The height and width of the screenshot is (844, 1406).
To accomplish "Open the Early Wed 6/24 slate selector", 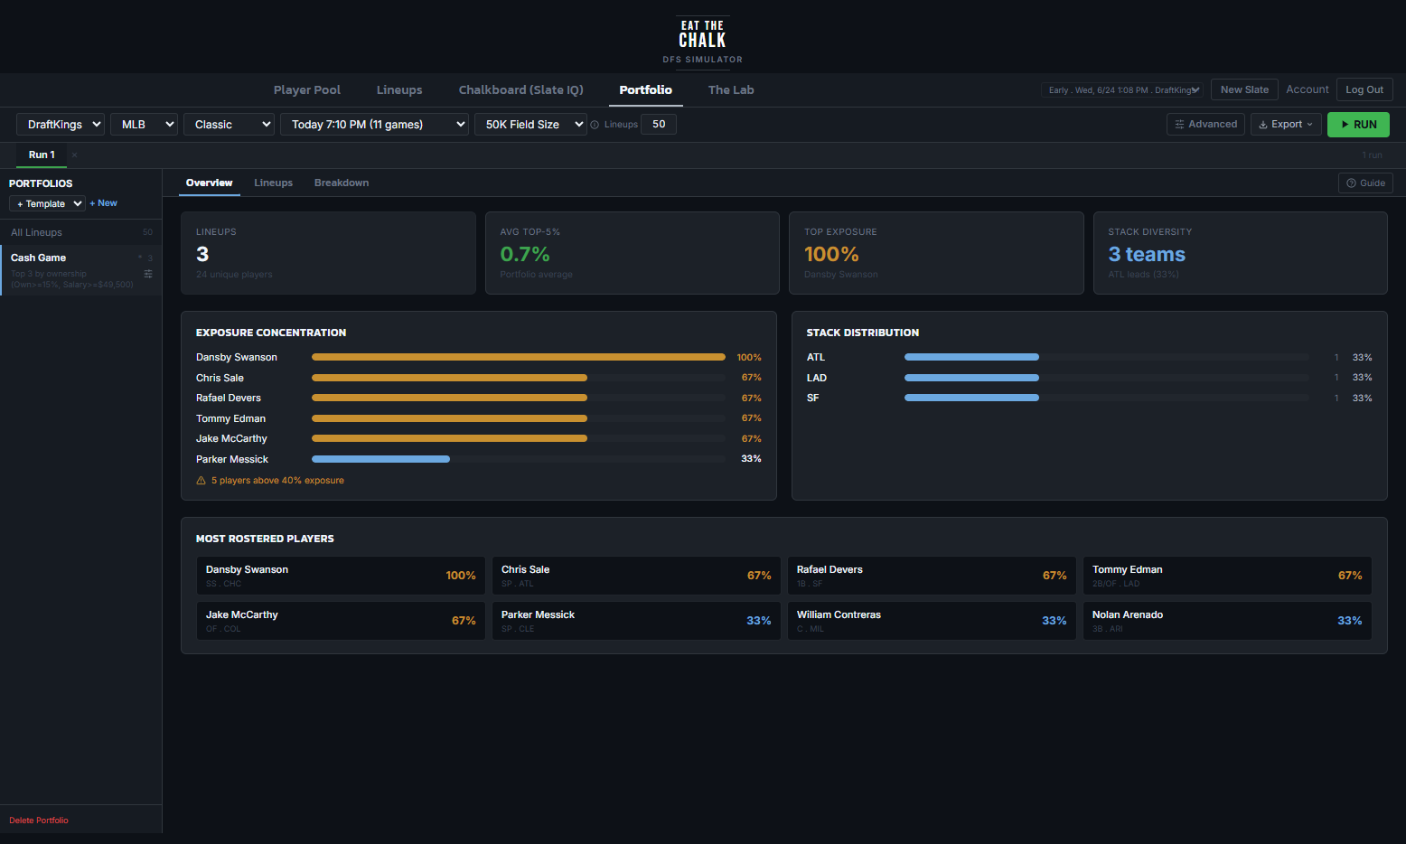I will point(1122,90).
